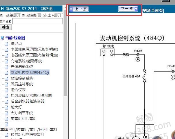Click page icon next to 挡风玻璃刮水器和洗涤器
This screenshot has width=175, height=139.
click(7, 96)
